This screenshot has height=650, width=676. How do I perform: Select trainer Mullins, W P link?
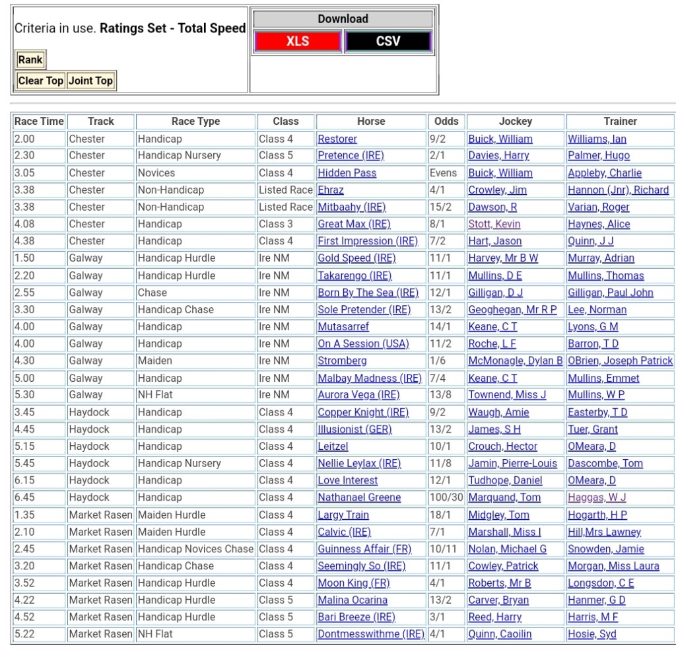click(x=595, y=395)
